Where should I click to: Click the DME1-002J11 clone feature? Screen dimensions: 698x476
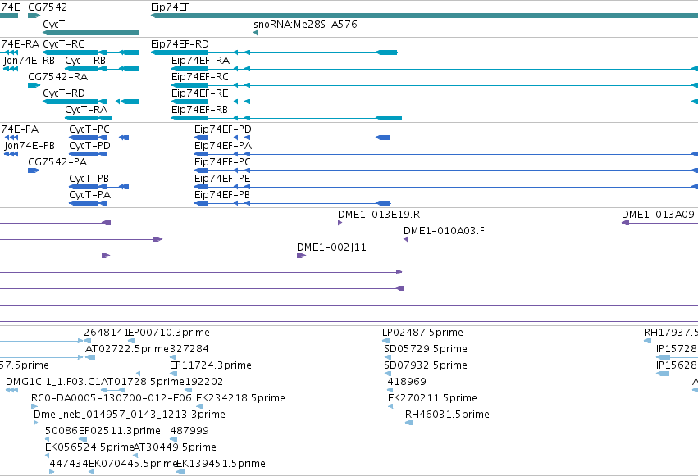click(497, 256)
